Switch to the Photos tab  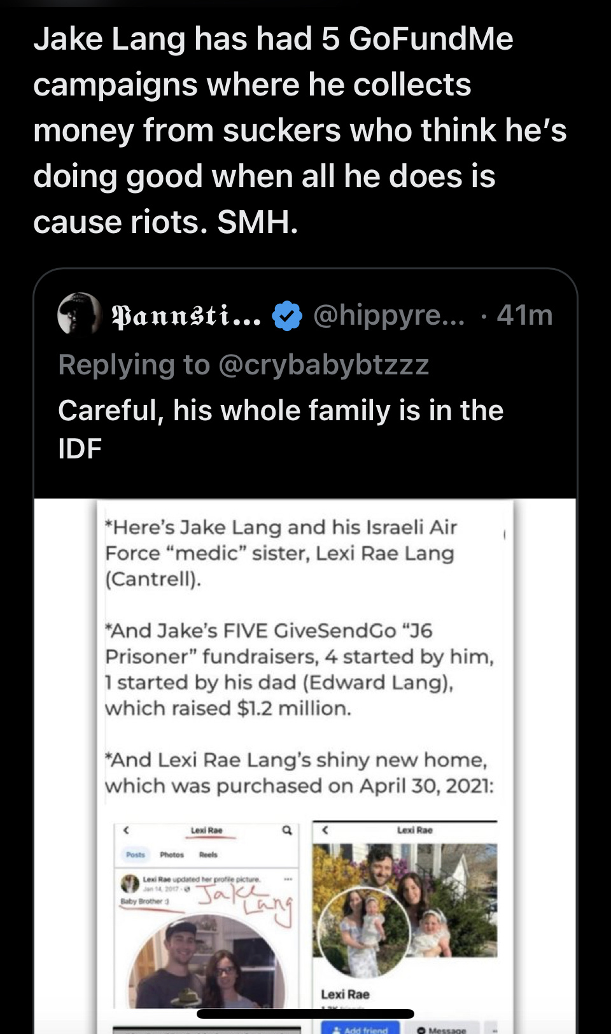172,854
